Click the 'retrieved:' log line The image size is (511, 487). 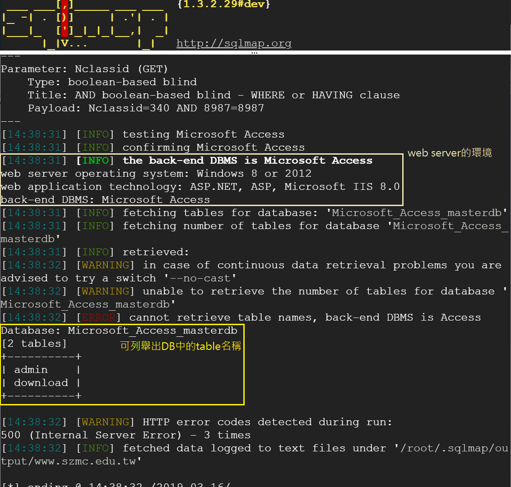coord(95,252)
